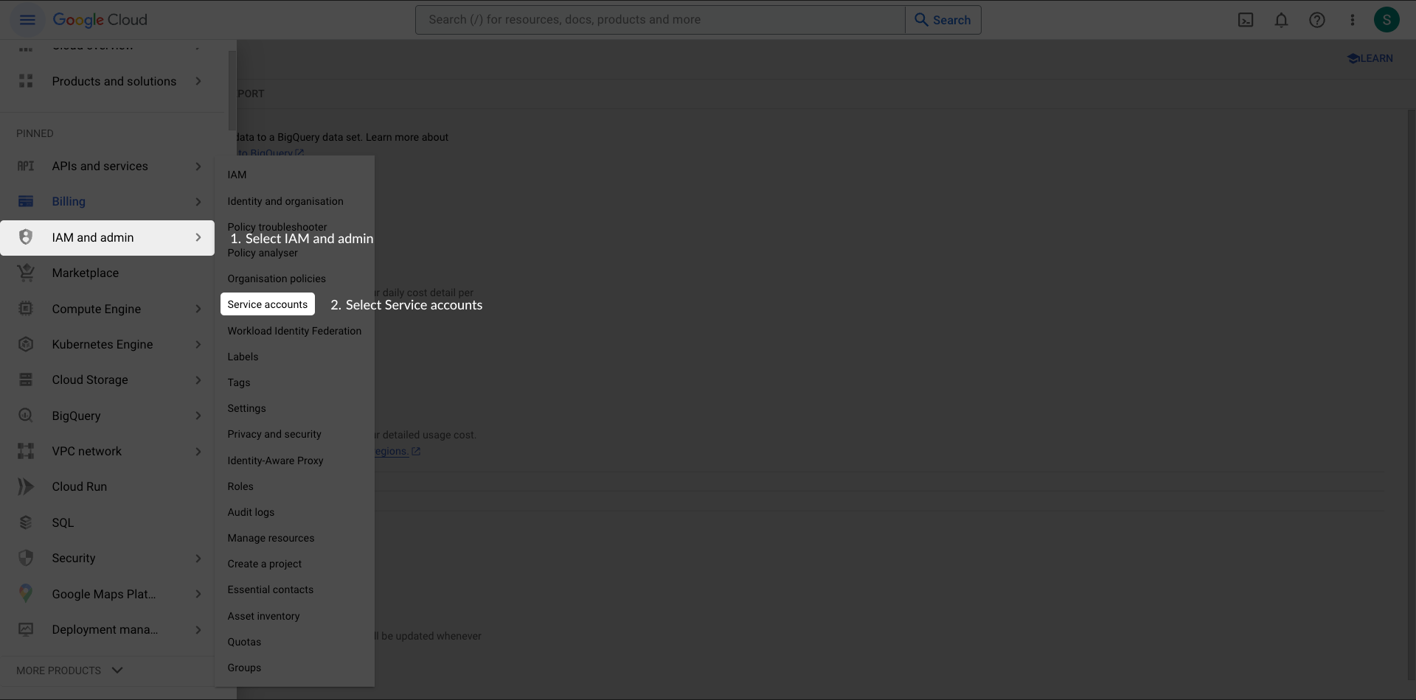Expand Billing submenu arrow

[x=198, y=201]
